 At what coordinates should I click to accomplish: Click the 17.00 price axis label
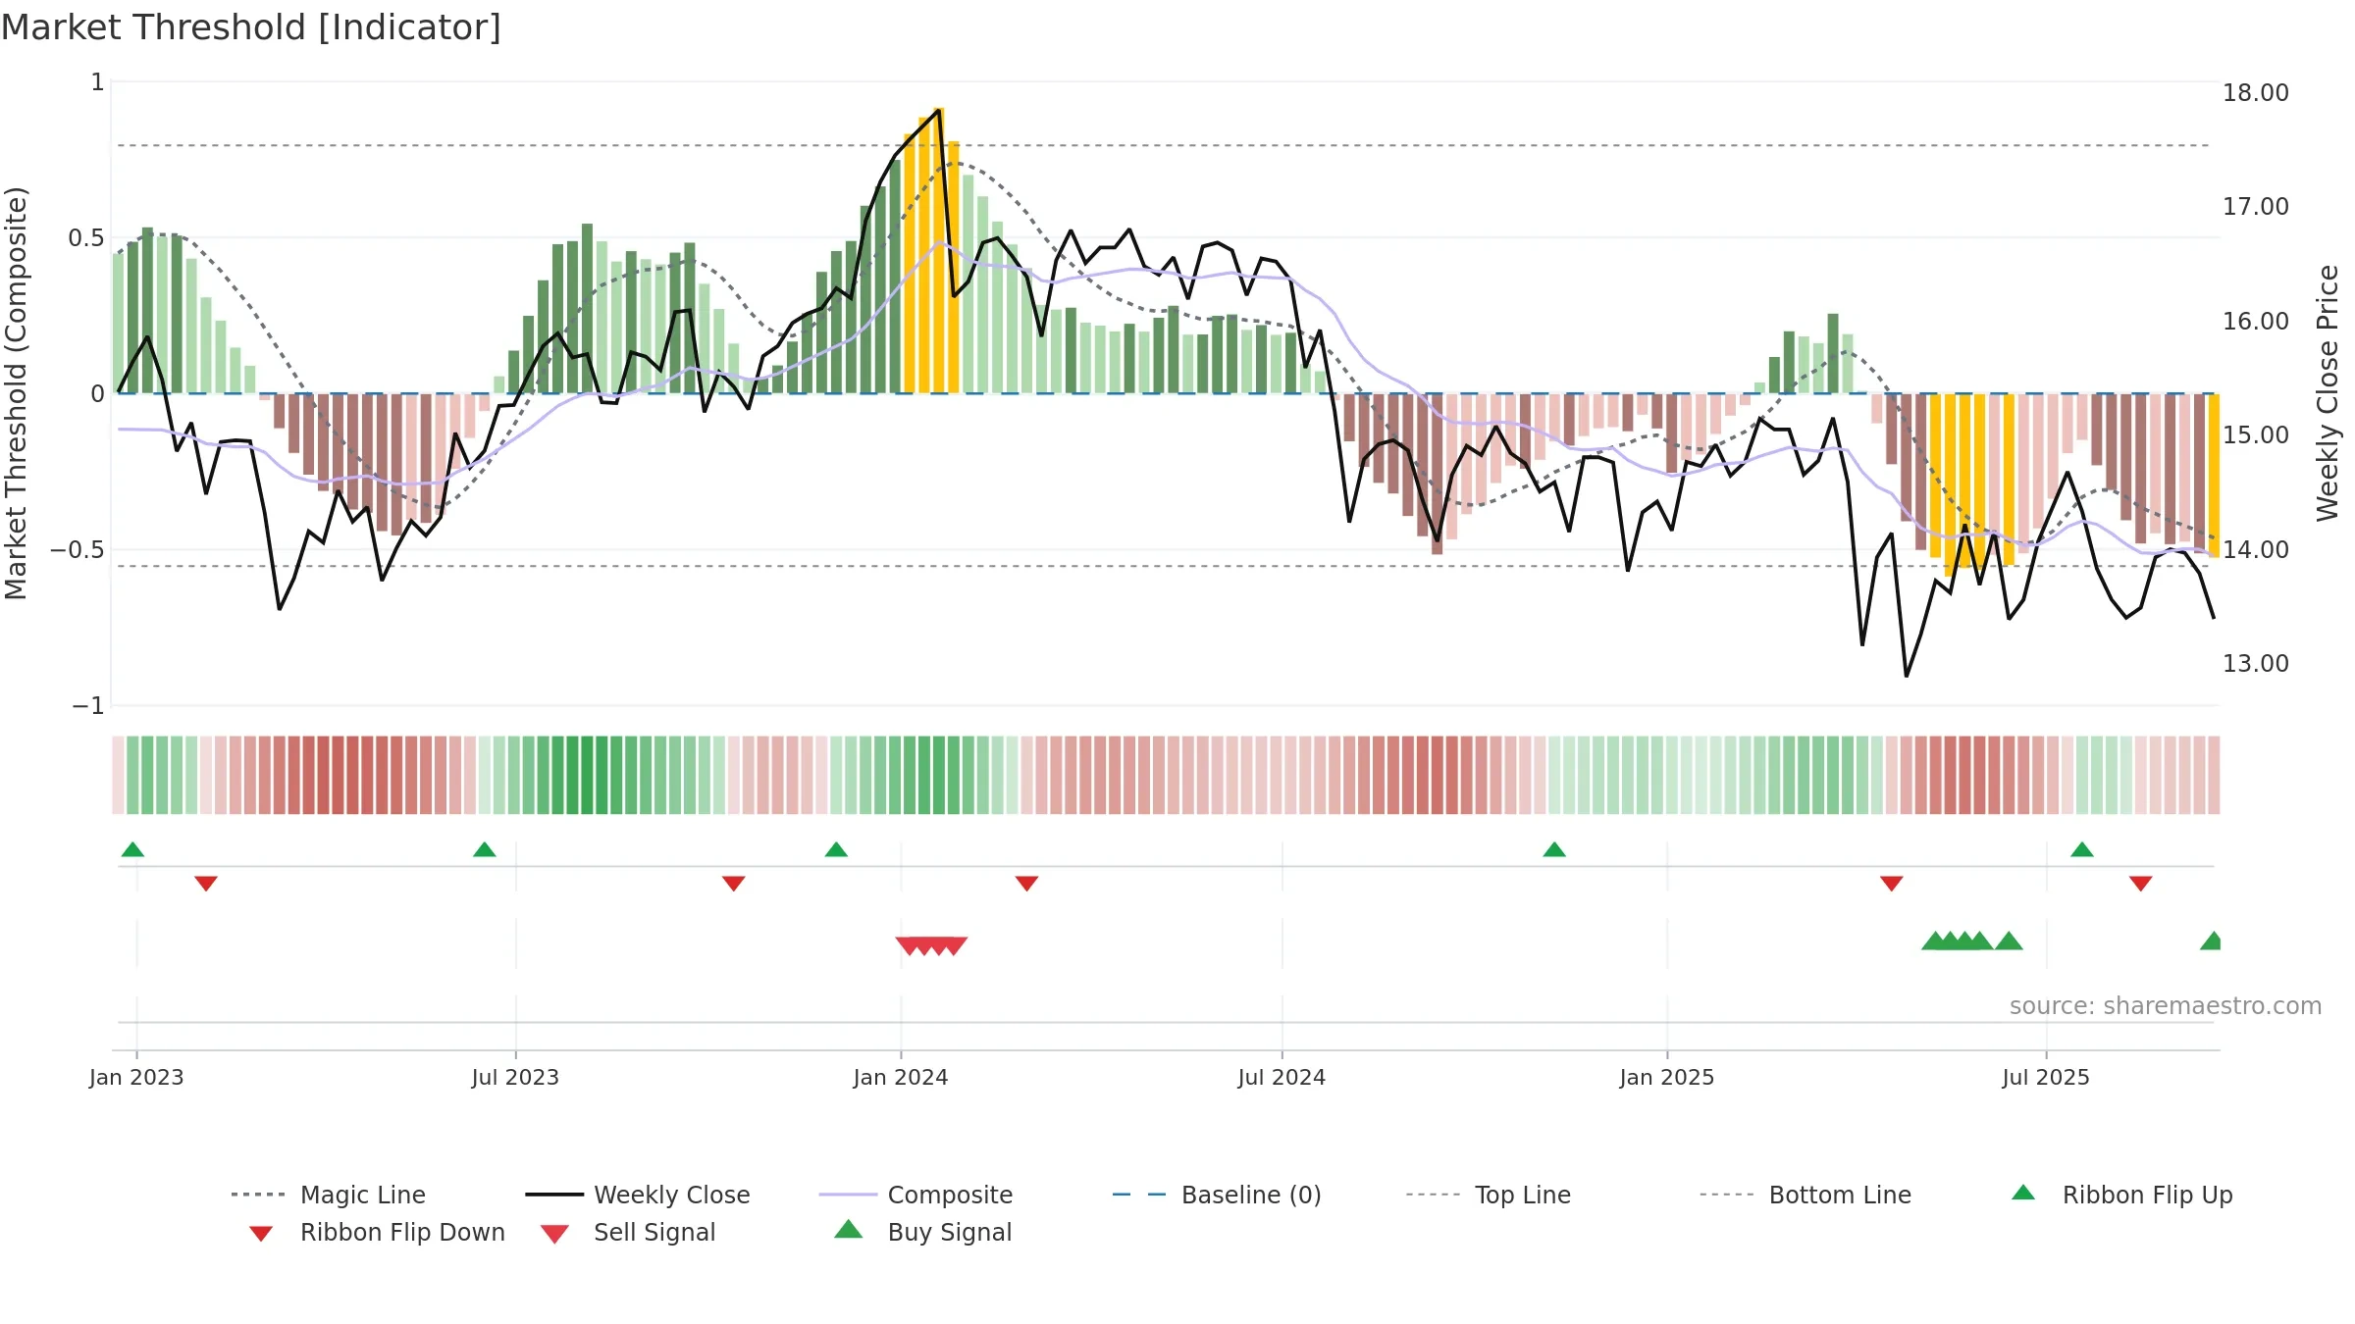pyautogui.click(x=2256, y=207)
